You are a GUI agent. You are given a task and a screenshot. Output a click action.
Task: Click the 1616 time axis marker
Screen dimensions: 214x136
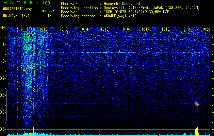(125, 29)
